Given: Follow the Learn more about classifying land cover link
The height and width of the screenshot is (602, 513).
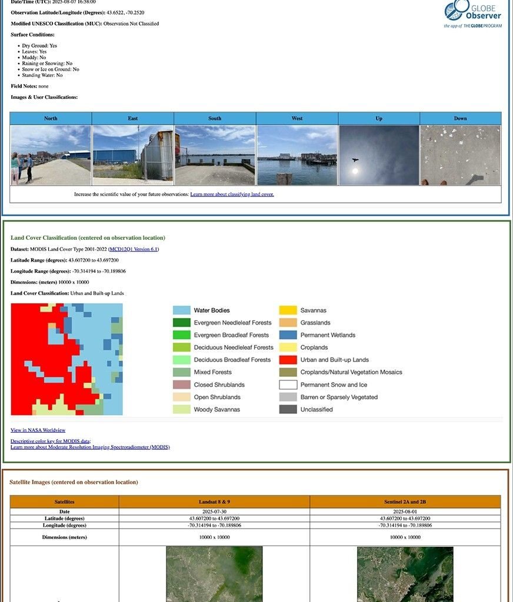Looking at the screenshot, I should (234, 193).
